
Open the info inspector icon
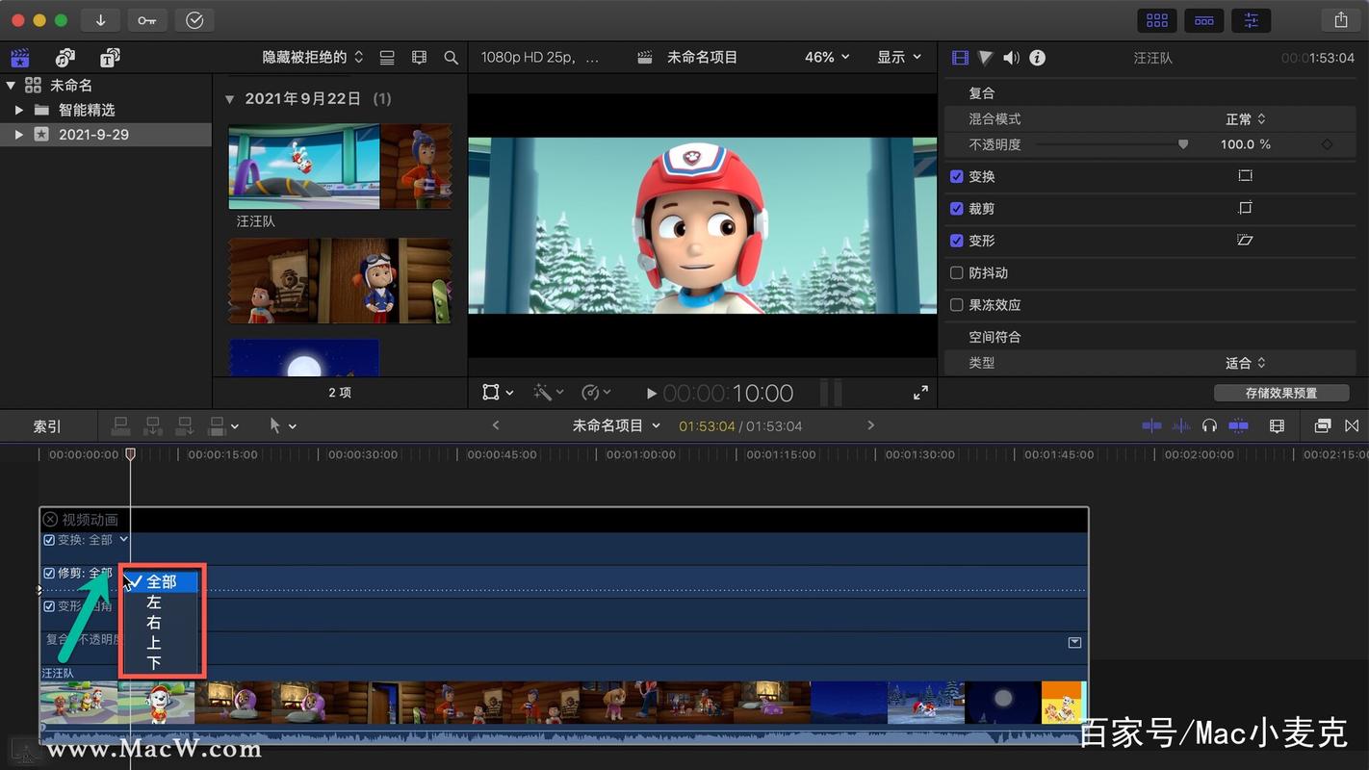1037,58
